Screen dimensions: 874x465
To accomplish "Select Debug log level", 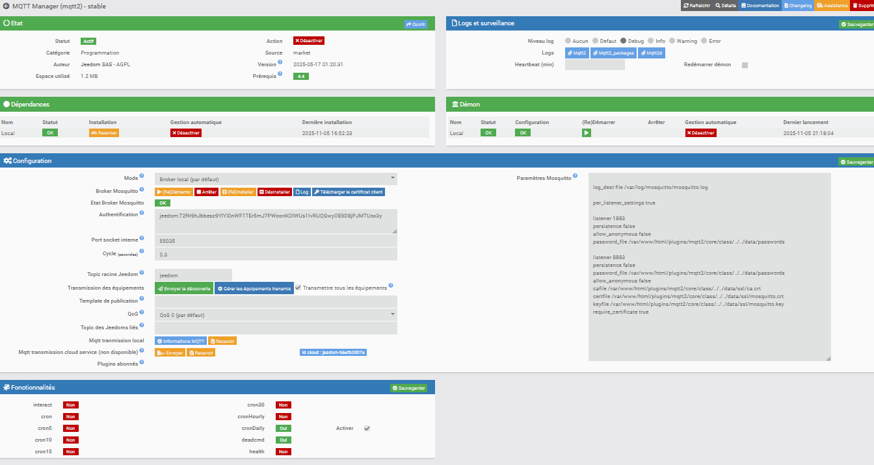I will tap(623, 41).
